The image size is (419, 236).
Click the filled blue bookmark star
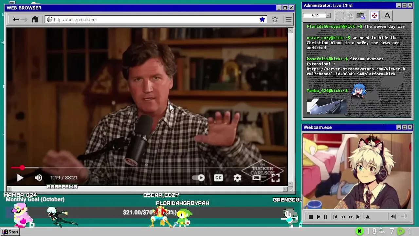pos(262,19)
